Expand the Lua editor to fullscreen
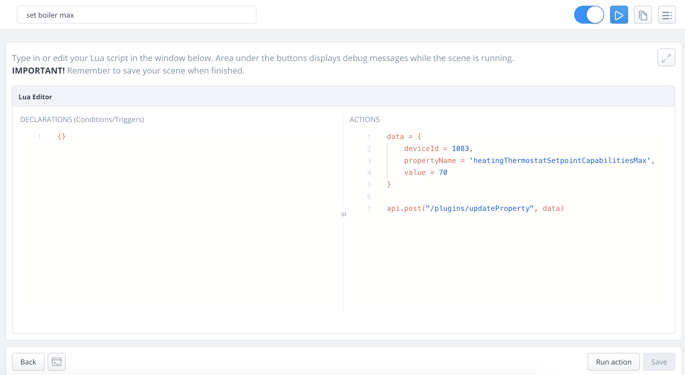The height and width of the screenshot is (375, 685). click(x=666, y=57)
